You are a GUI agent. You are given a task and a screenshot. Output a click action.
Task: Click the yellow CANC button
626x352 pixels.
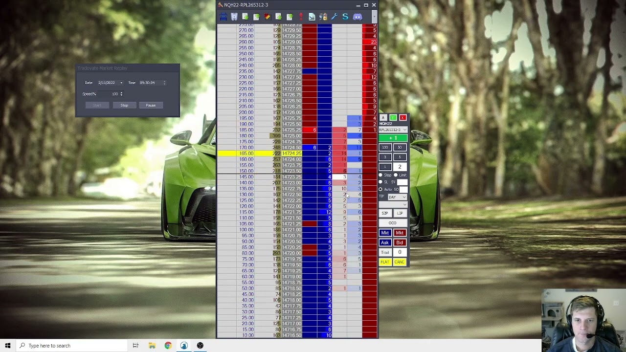tap(400, 262)
